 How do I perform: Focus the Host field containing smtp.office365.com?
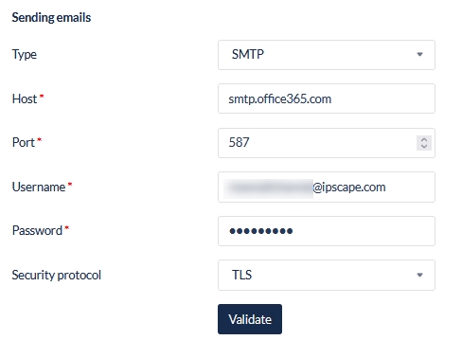pos(327,98)
